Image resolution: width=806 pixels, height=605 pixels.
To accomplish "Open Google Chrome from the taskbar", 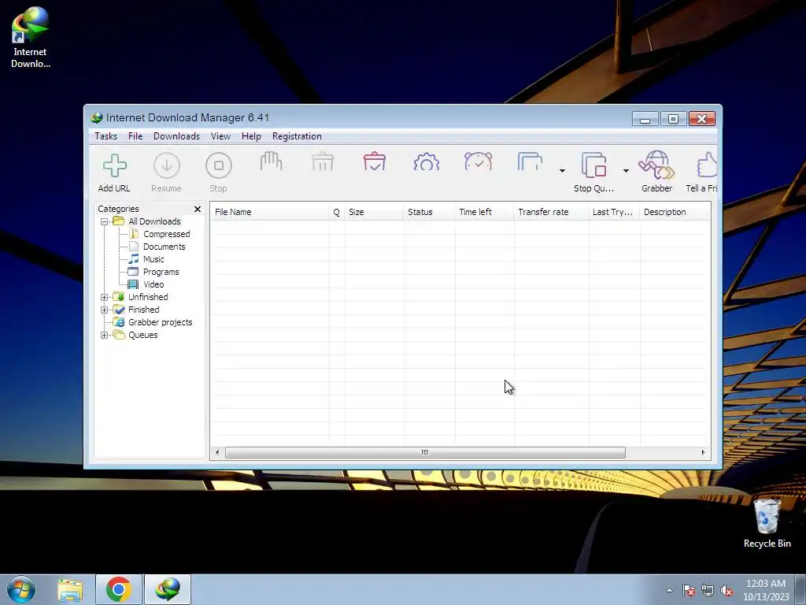I will click(x=119, y=589).
